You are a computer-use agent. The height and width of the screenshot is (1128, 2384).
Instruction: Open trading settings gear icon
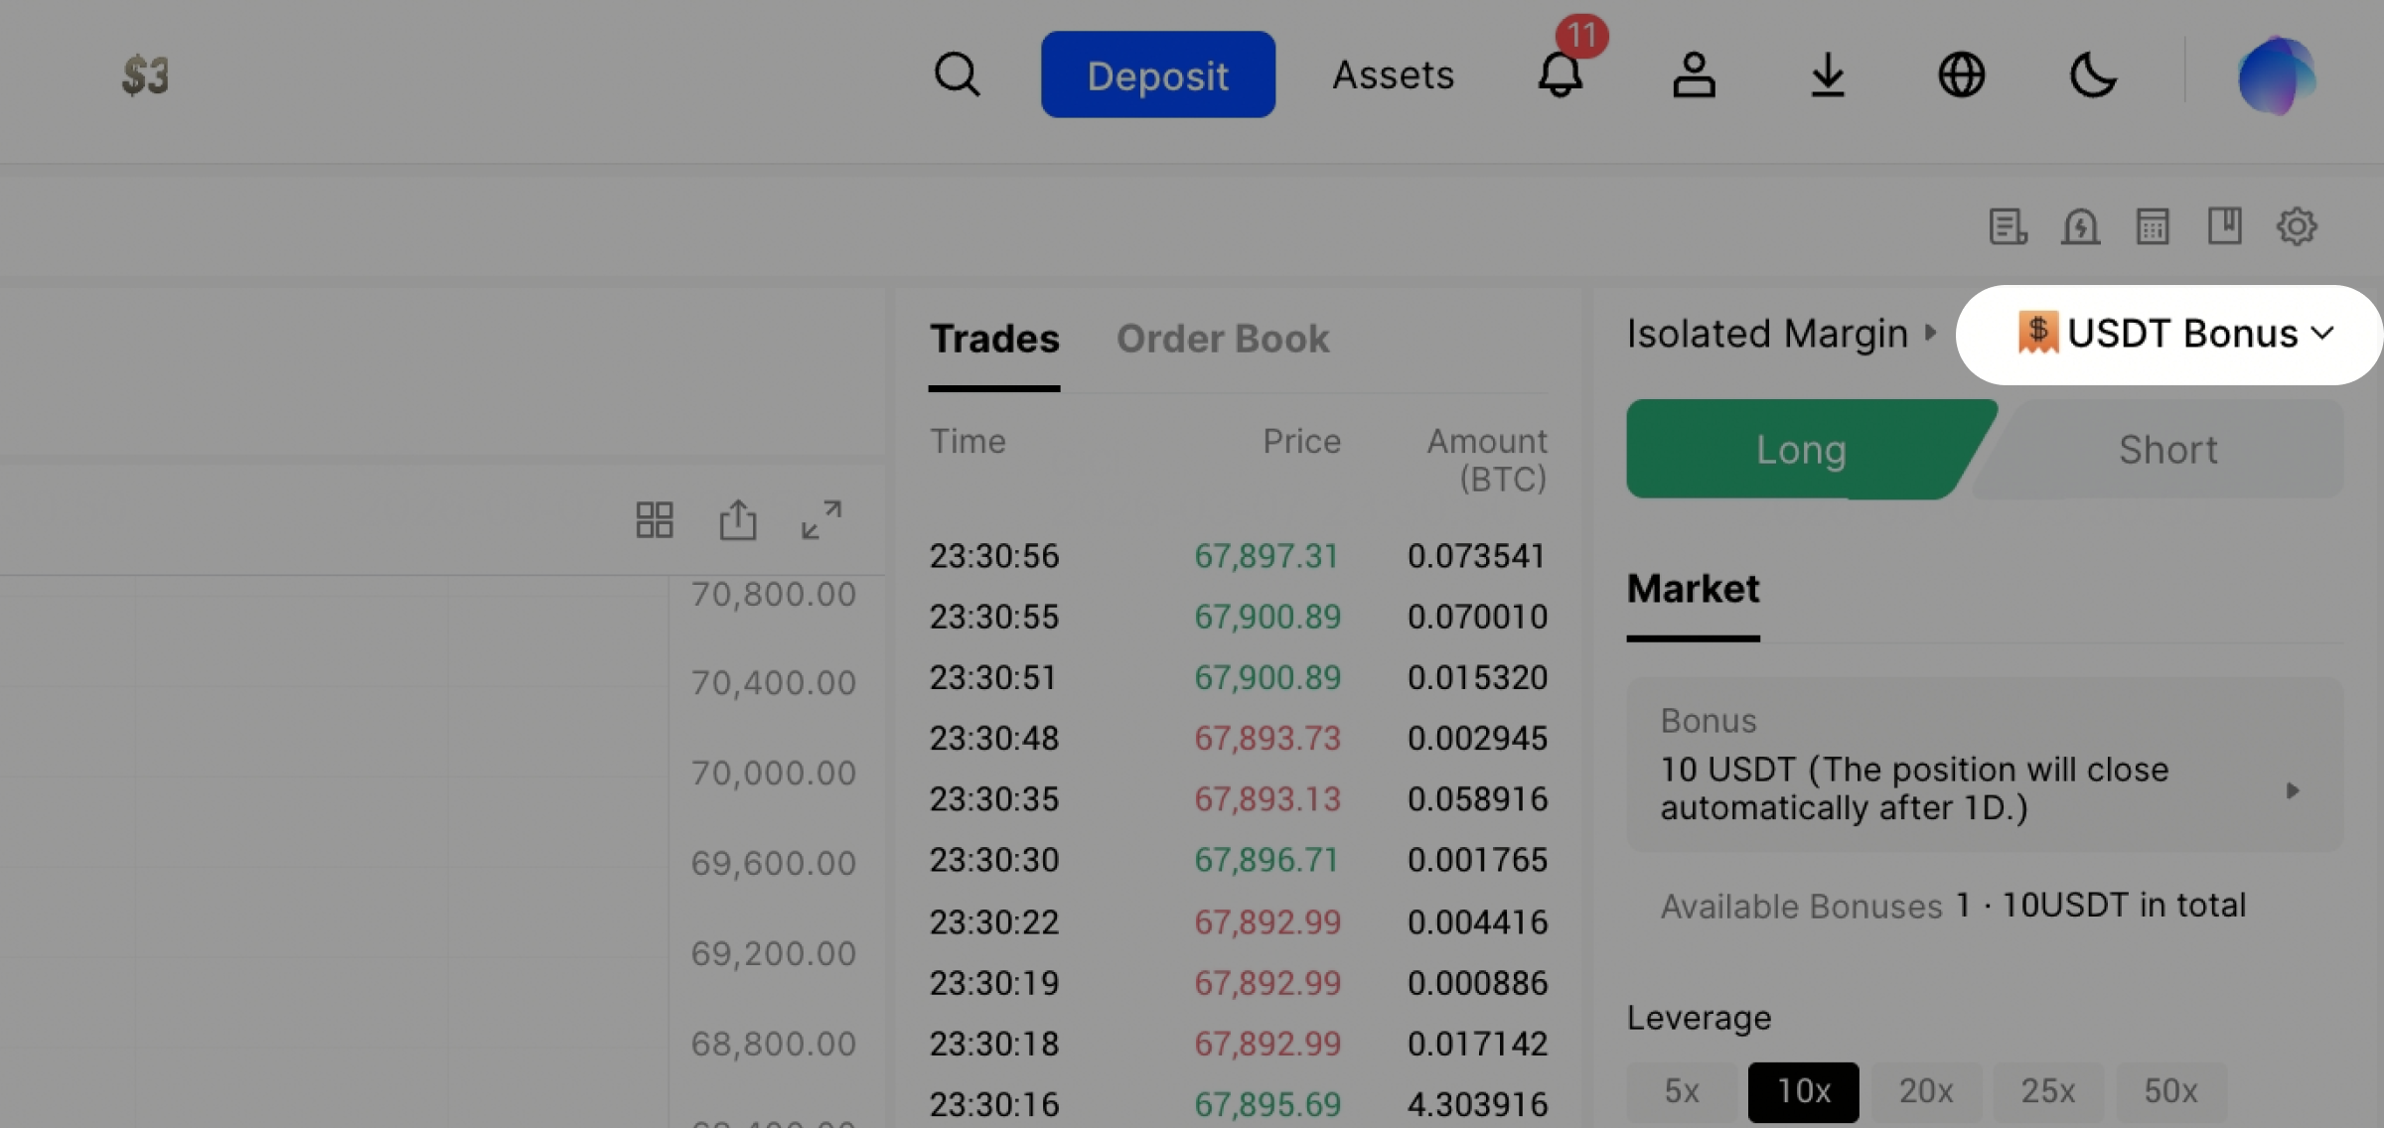(x=2297, y=226)
